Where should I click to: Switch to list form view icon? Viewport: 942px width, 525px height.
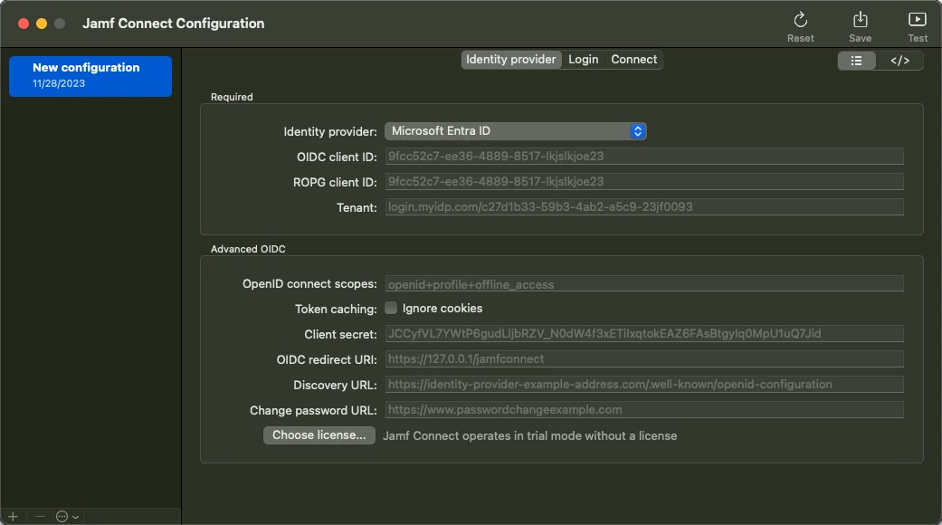pos(857,61)
